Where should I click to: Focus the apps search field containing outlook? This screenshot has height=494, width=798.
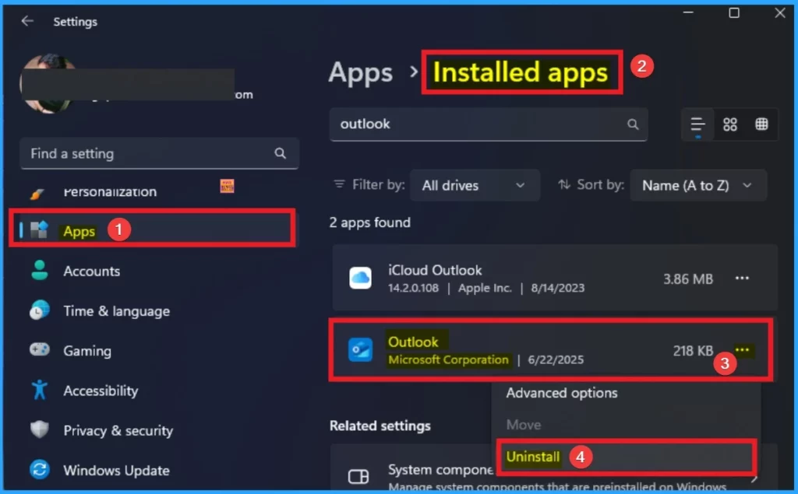coord(489,124)
